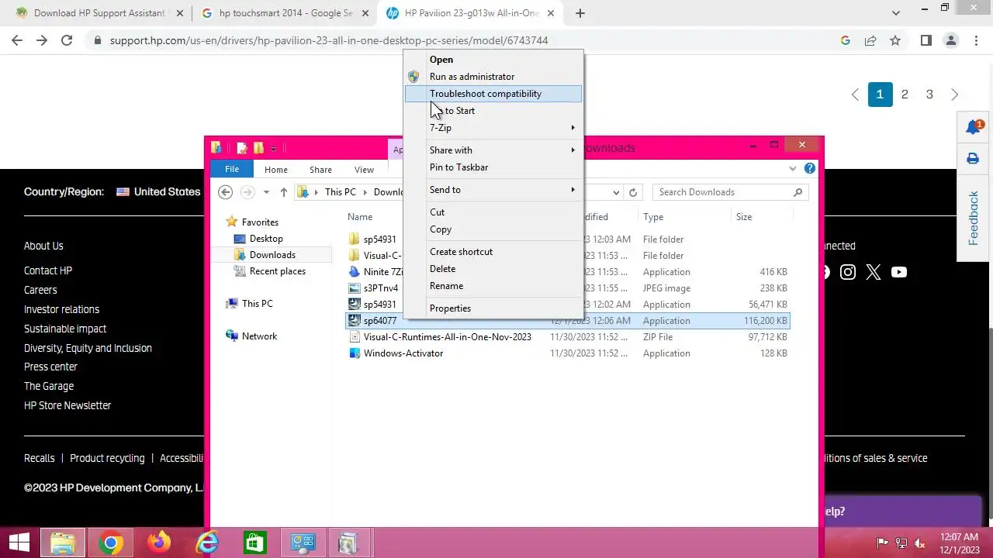Screen dimensions: 993x558
Task: Go to results page 2
Action: click(905, 95)
